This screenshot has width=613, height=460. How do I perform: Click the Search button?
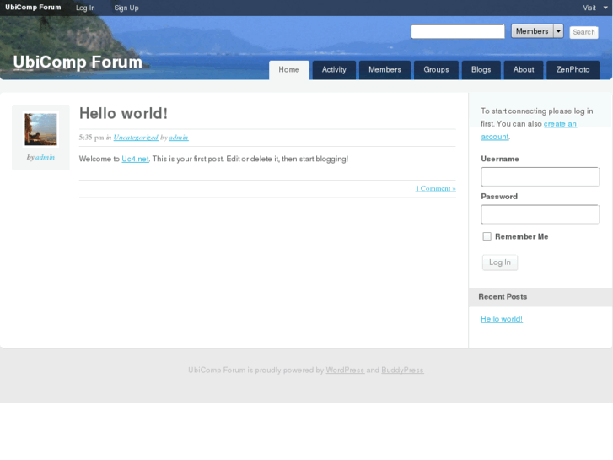(x=583, y=32)
